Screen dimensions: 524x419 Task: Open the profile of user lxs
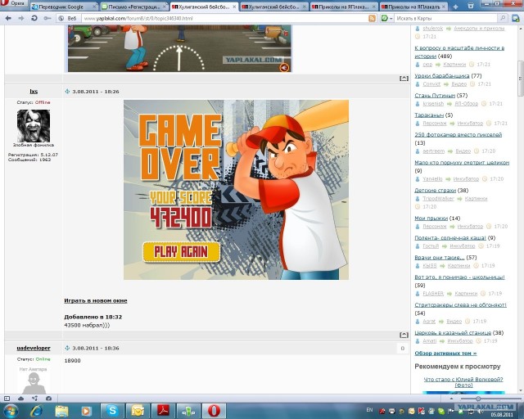click(34, 91)
